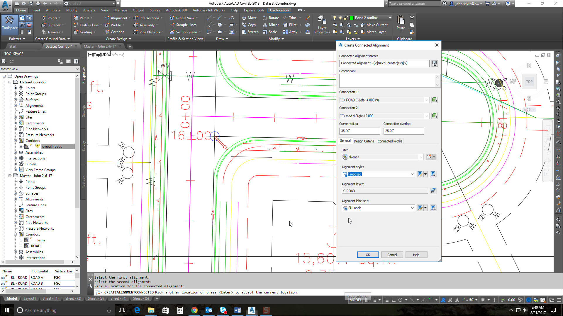563x316 pixels.
Task: Click Alignment style Proposed color swatch
Action: click(345, 174)
